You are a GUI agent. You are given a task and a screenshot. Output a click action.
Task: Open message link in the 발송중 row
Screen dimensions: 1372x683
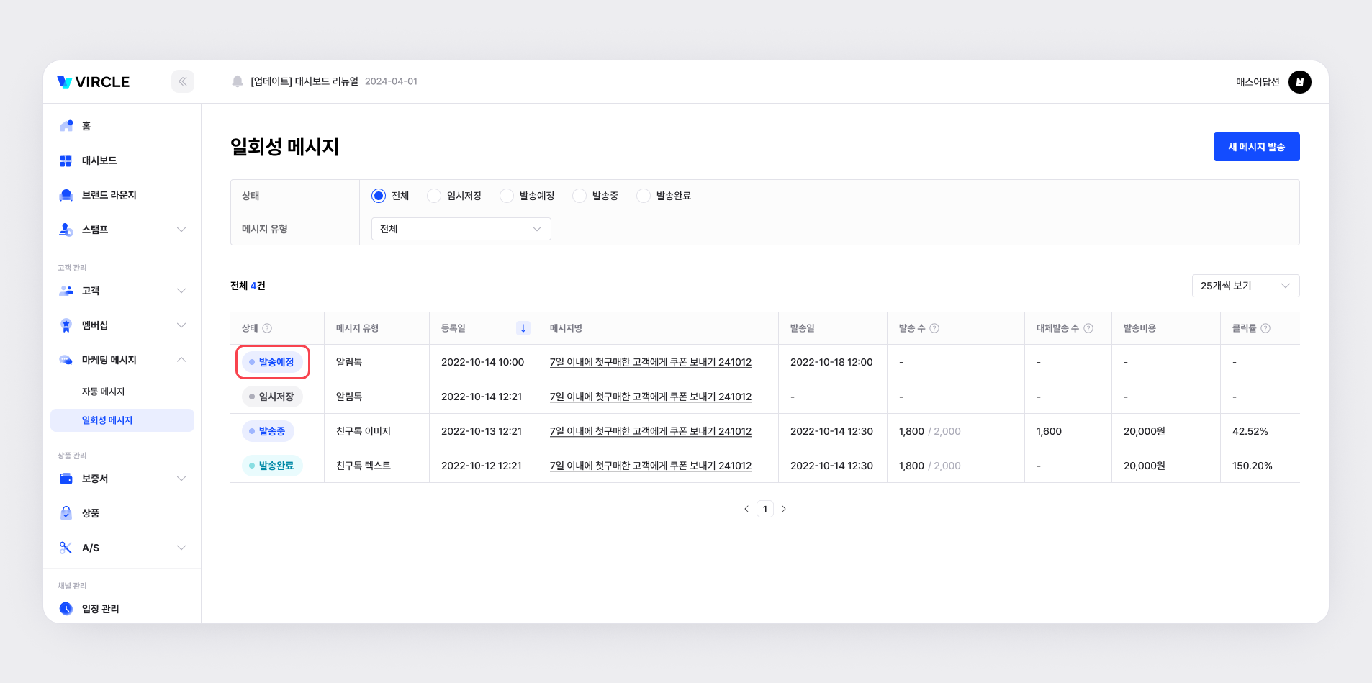tap(650, 431)
